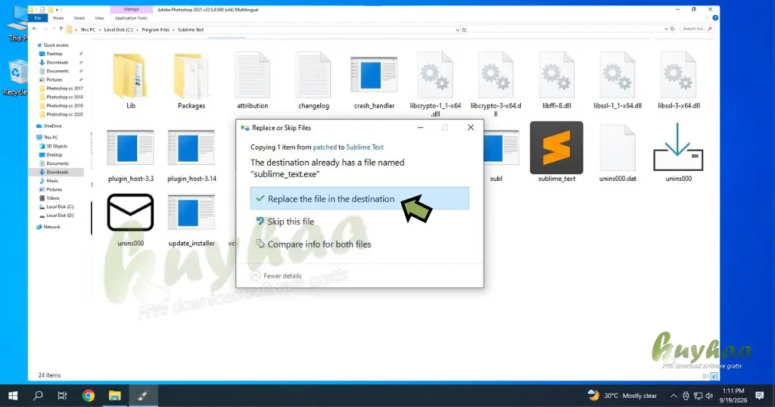Click the Search field in Explorer
Image resolution: width=775 pixels, height=407 pixels.
point(696,29)
